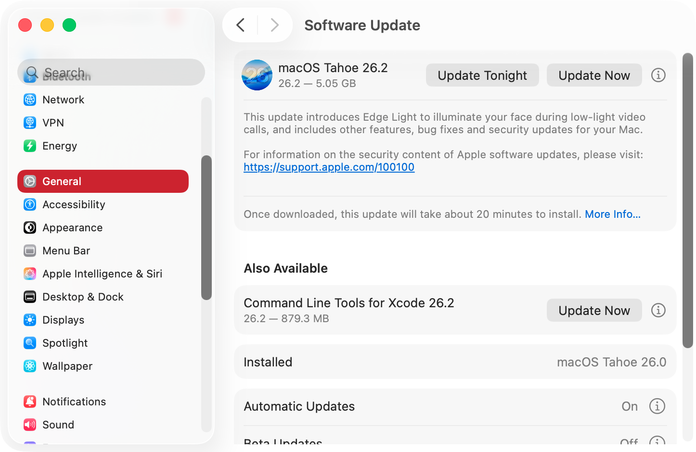The image size is (696, 452).
Task: Open the support.apple.com/100100 link
Action: coord(329,167)
